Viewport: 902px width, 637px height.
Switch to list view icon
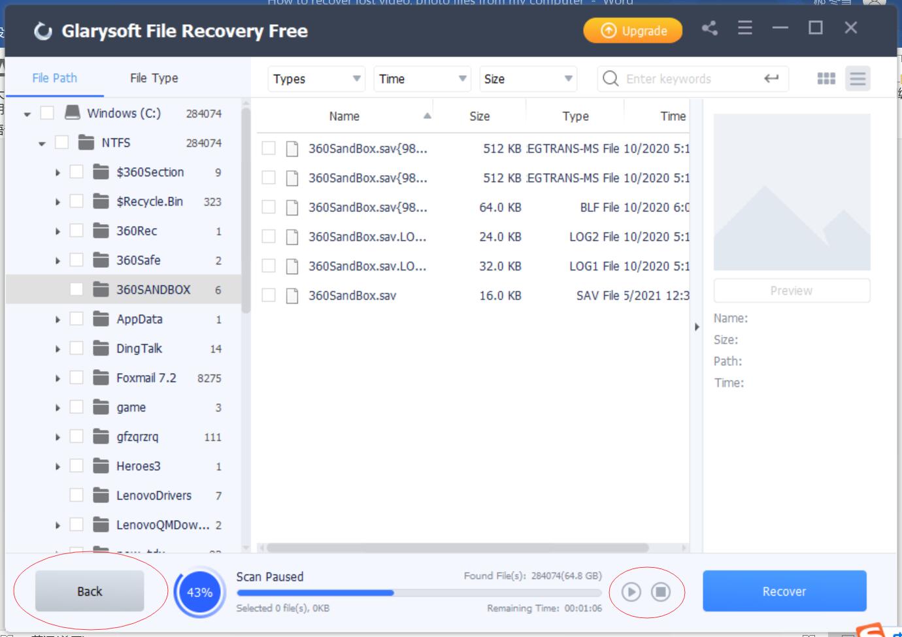tap(858, 78)
